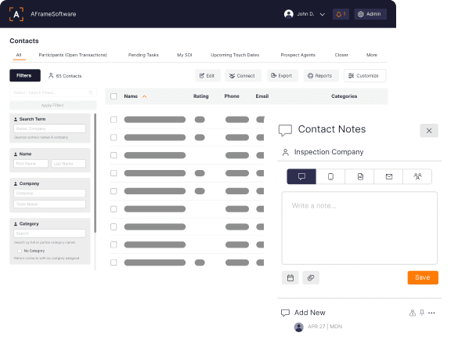Pin the Add New note

tap(422, 313)
